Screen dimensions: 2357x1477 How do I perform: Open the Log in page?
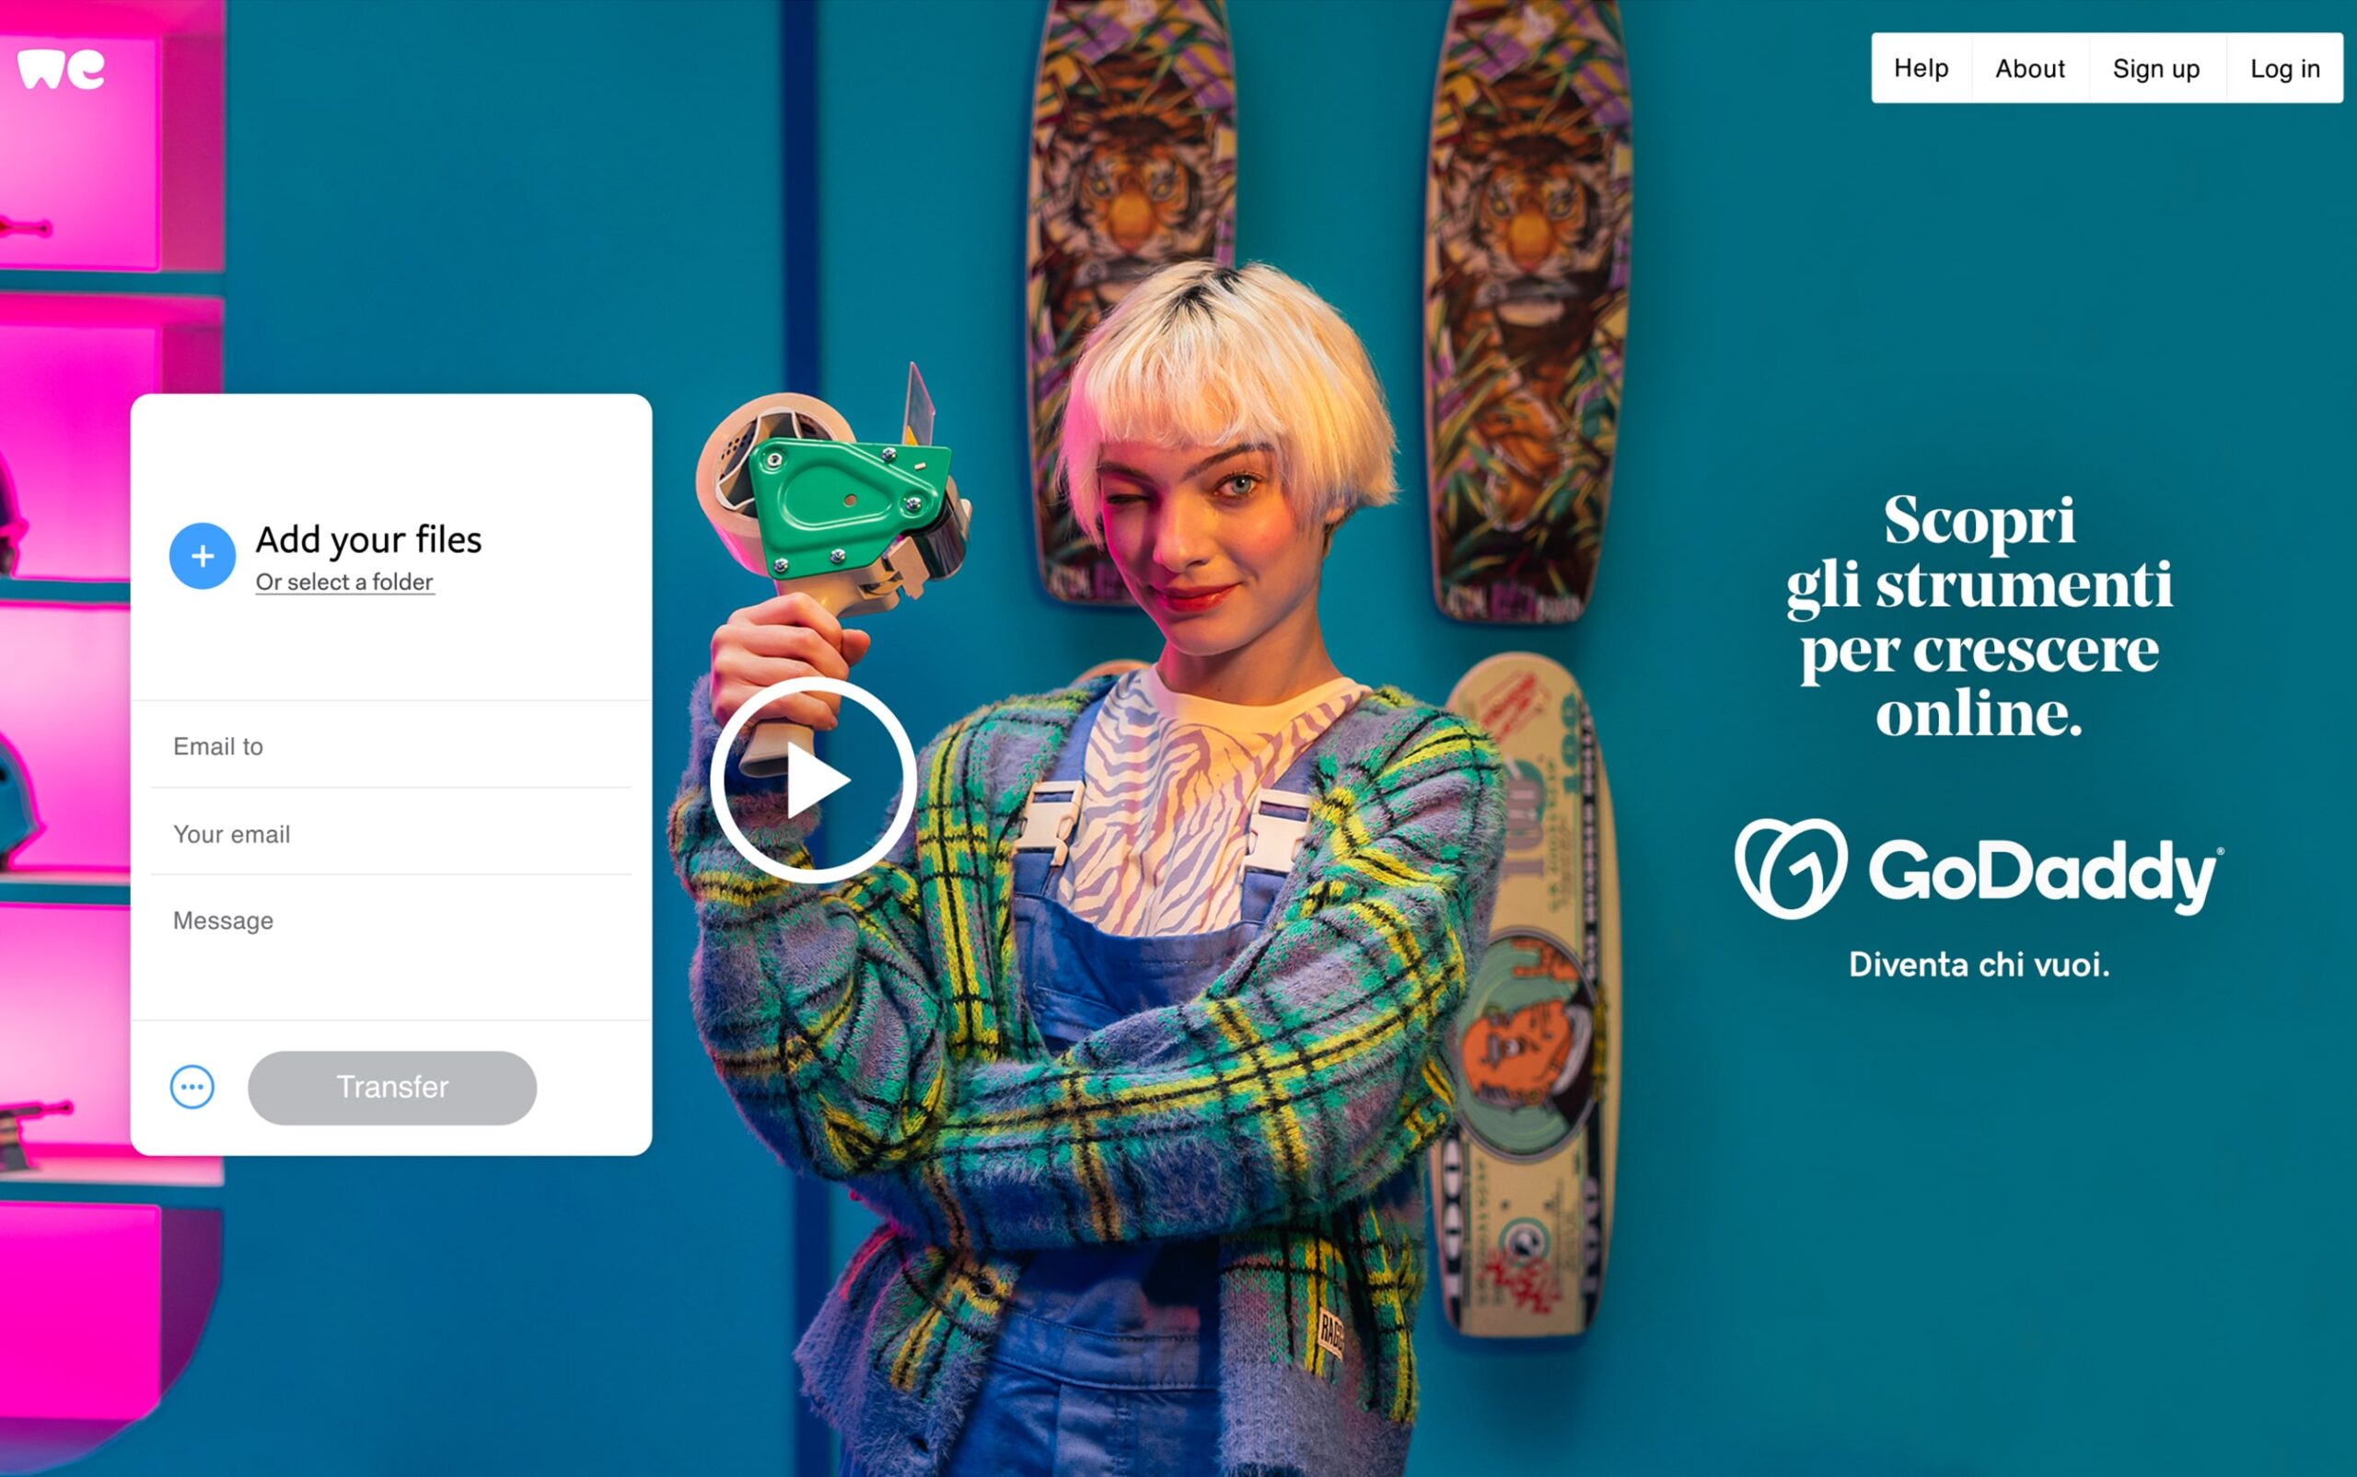2284,68
